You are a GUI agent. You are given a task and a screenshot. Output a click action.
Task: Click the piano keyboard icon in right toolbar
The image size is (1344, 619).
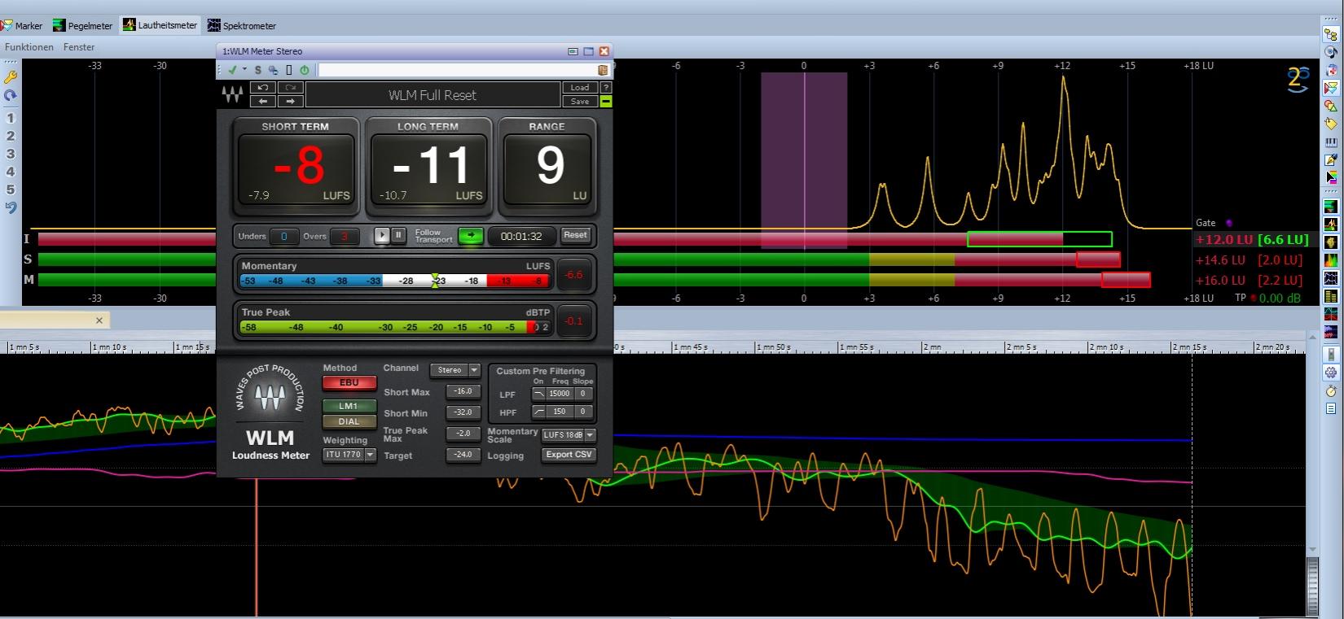point(1331,142)
